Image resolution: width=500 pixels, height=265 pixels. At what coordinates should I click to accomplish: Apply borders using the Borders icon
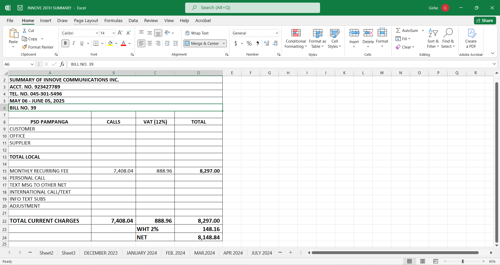(x=96, y=43)
